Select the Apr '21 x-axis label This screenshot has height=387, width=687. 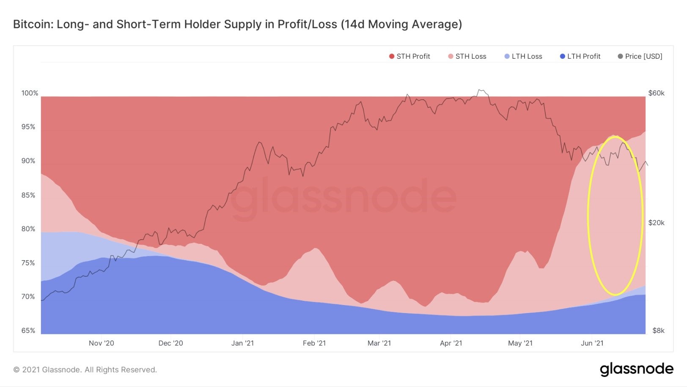point(451,343)
